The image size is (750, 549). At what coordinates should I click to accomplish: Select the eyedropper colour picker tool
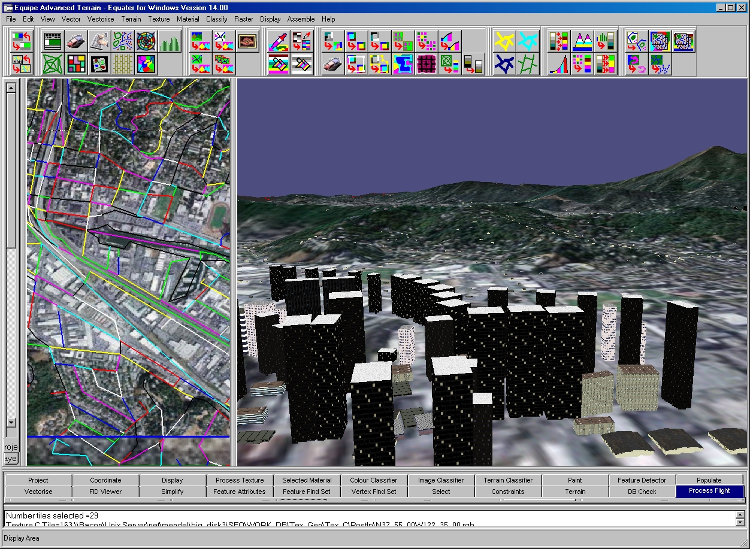coord(278,41)
